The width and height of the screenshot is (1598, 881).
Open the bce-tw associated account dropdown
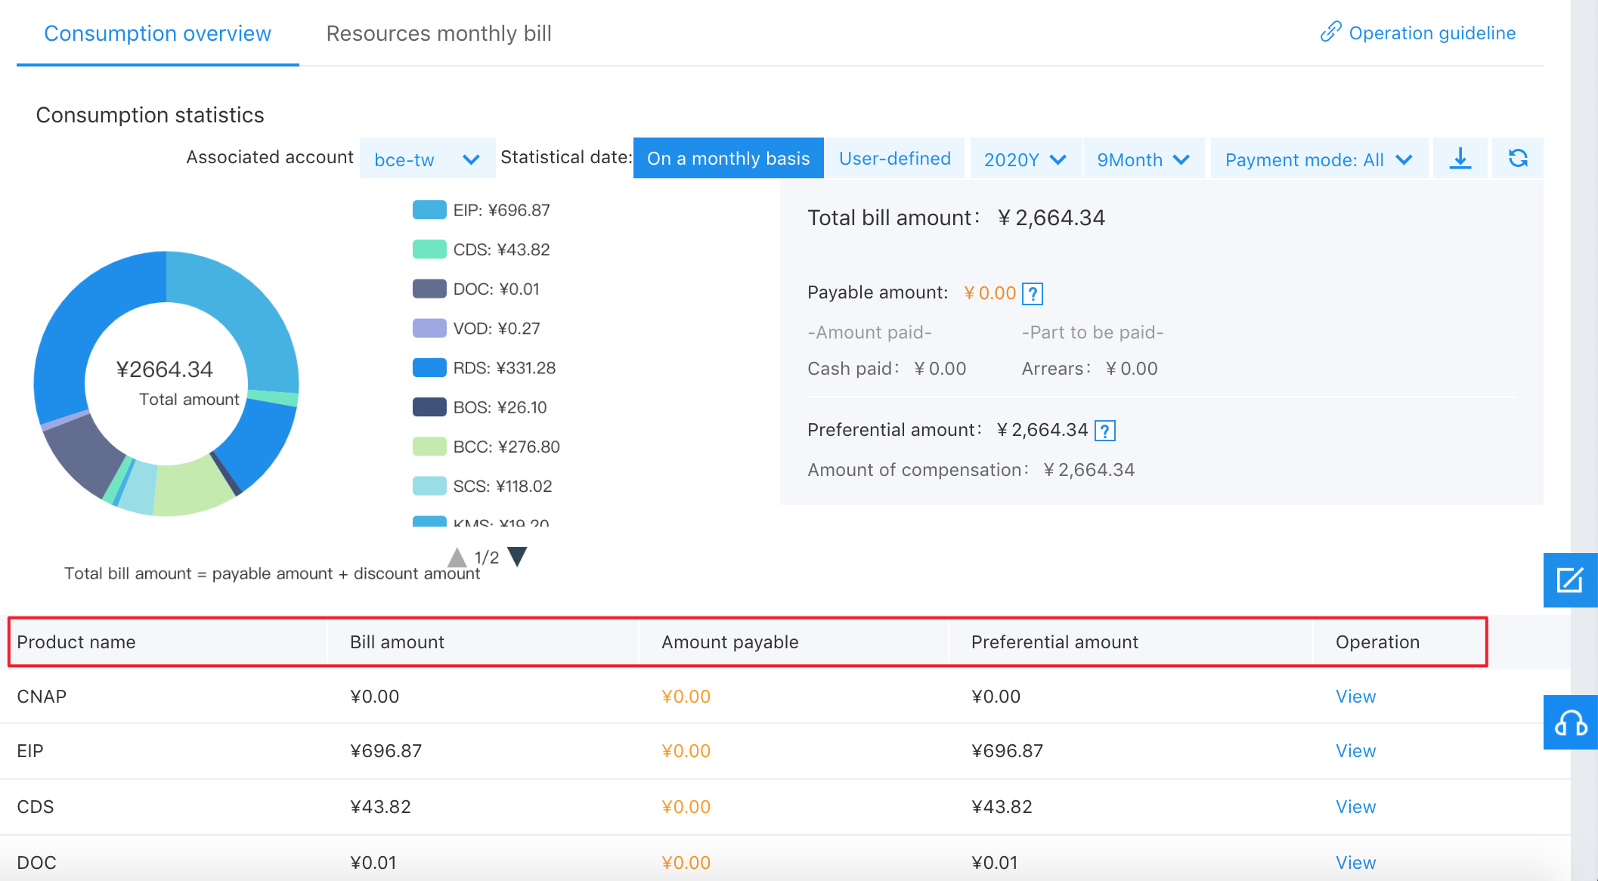[x=427, y=158]
